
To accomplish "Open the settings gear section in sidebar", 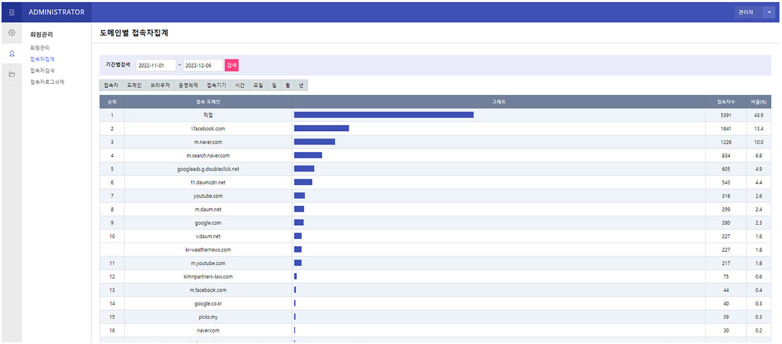I will tap(12, 33).
